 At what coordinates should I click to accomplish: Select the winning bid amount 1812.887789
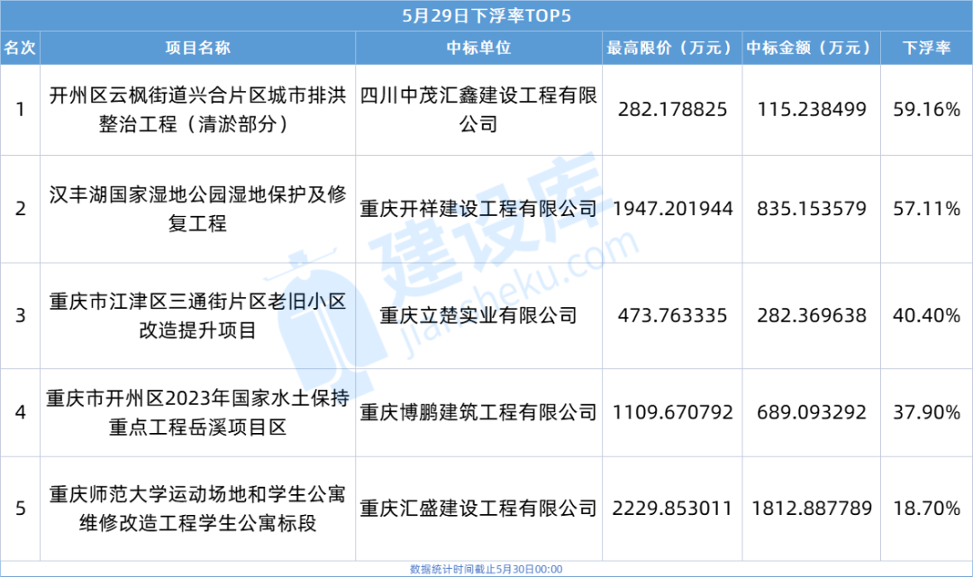[x=808, y=509]
